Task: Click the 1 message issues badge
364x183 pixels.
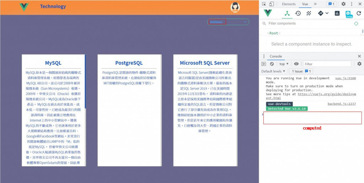Action: 331,4
